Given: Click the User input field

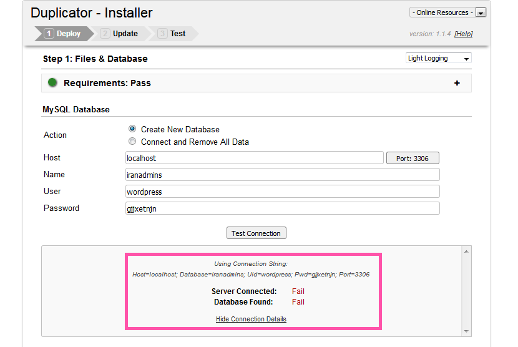Looking at the screenshot, I should click(x=283, y=192).
